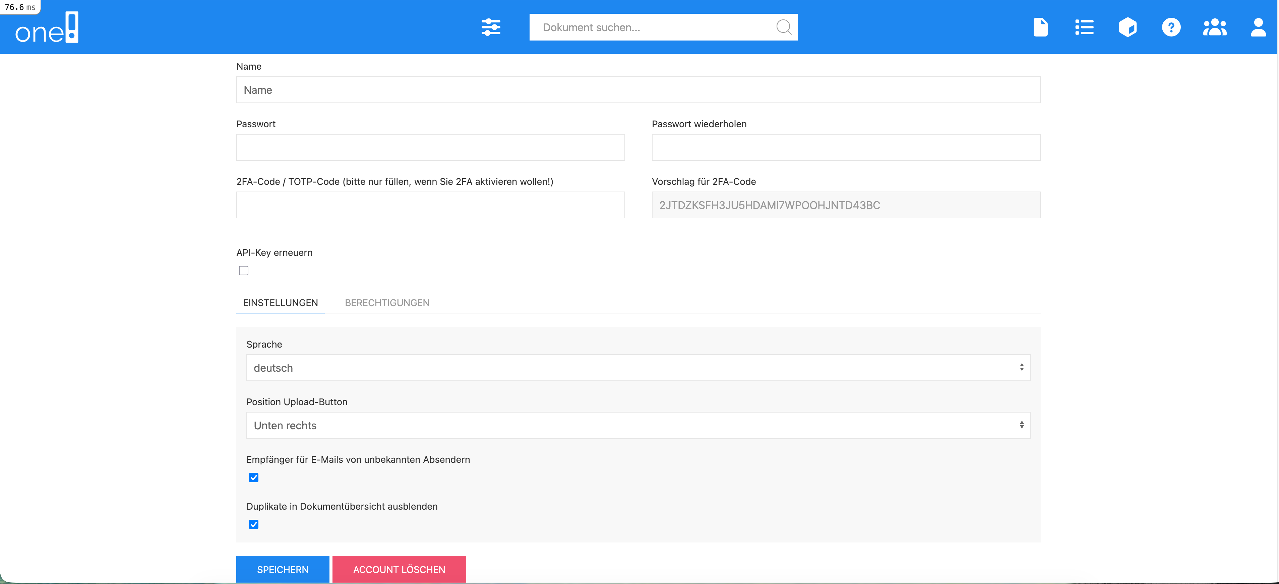Enable the API-Key erneuern checkbox
The height and width of the screenshot is (584, 1279).
pos(243,271)
